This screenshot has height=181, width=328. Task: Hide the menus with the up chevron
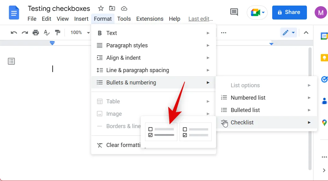[x=306, y=32]
